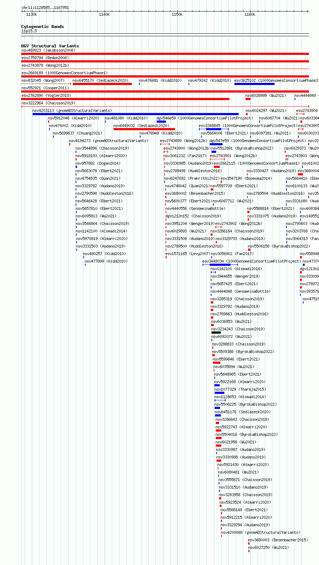
Task: Click nsv4194273 (gnomADStructuralVariants) label
Action: [x=109, y=141]
